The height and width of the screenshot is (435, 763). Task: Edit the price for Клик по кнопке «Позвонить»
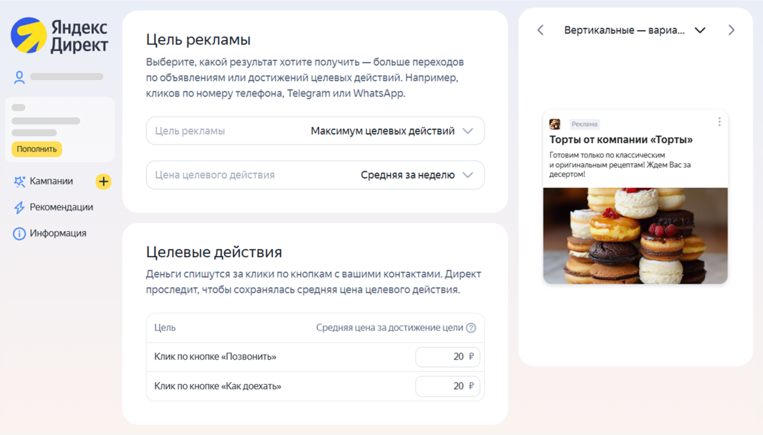click(x=447, y=357)
